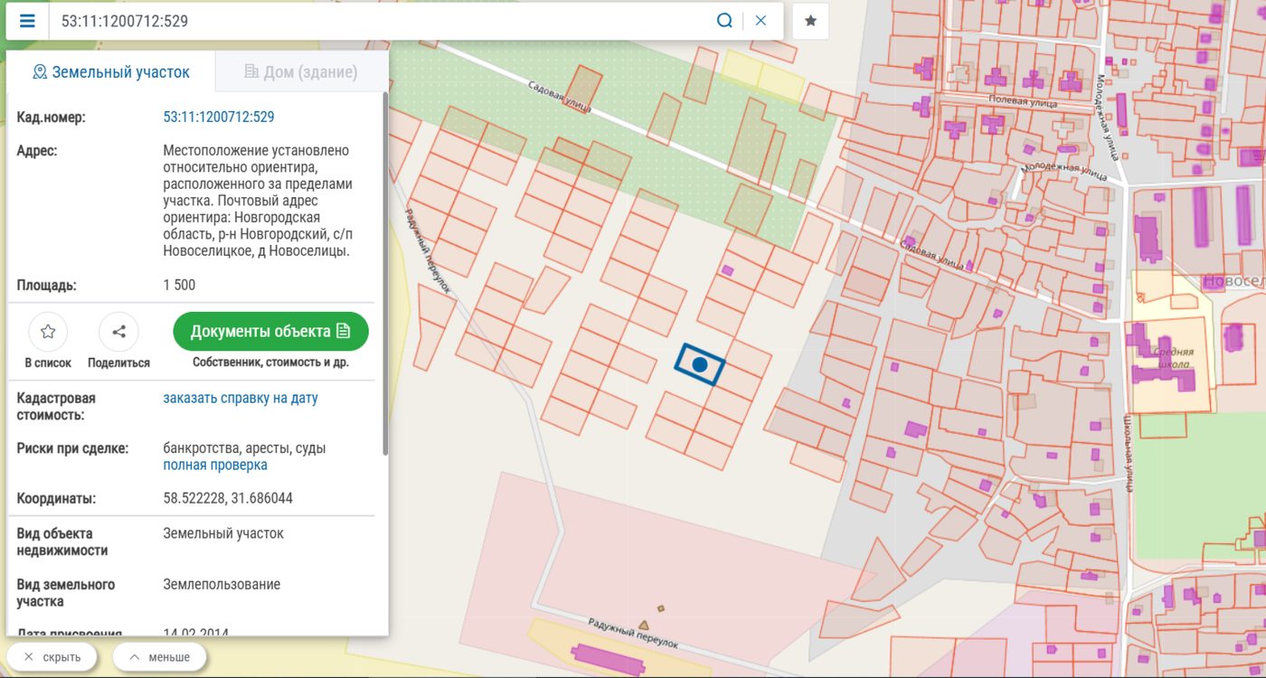Select coordinates text 58.522228, 31.686044
Viewport: 1266px width, 678px height.
(x=228, y=498)
